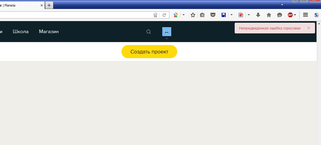The height and width of the screenshot is (145, 321).
Task: Reload the current page
Action: [x=164, y=15]
